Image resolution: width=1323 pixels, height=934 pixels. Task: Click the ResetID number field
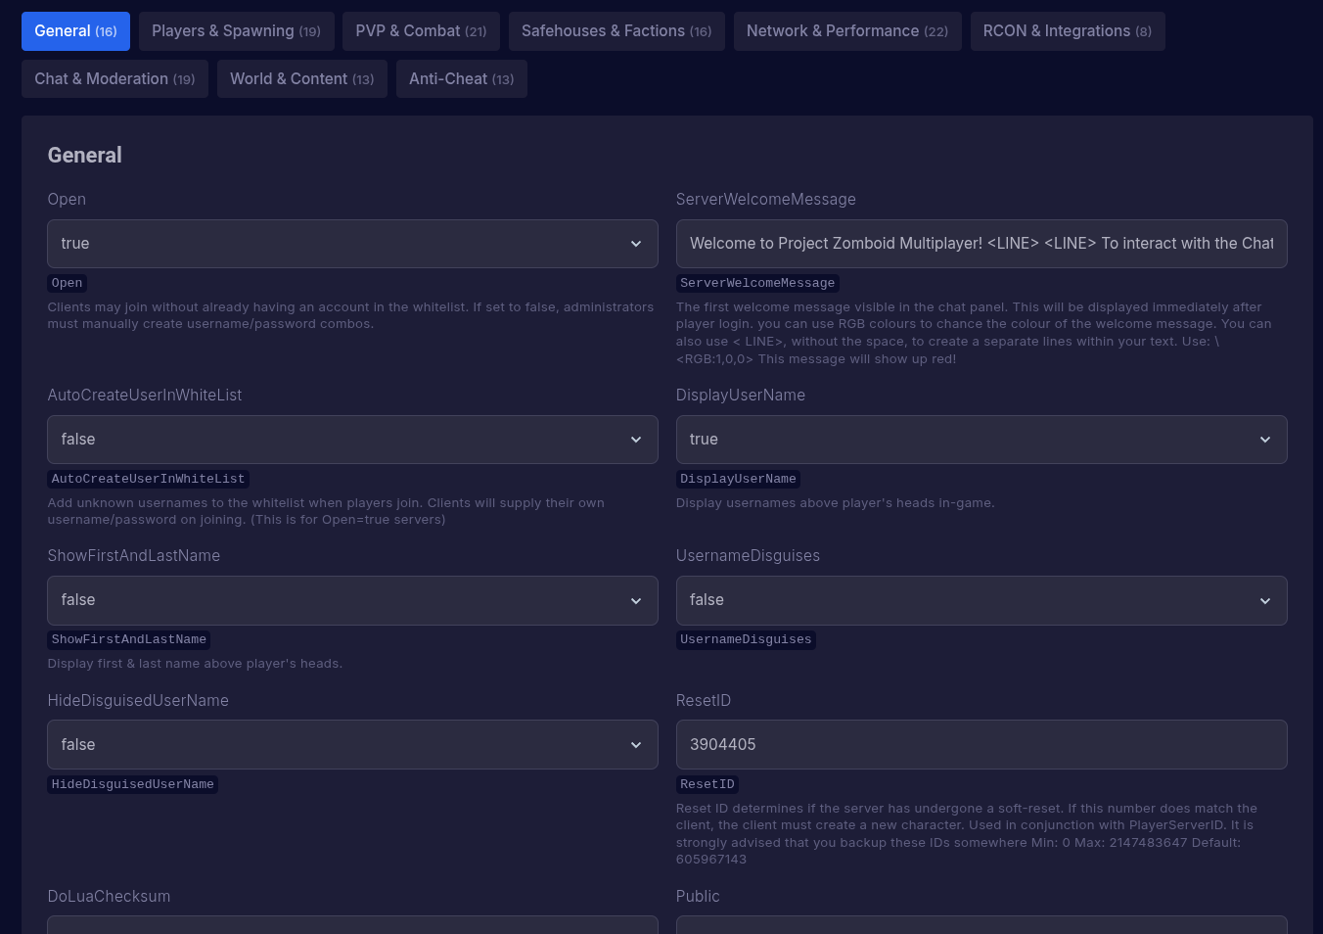[x=981, y=744]
